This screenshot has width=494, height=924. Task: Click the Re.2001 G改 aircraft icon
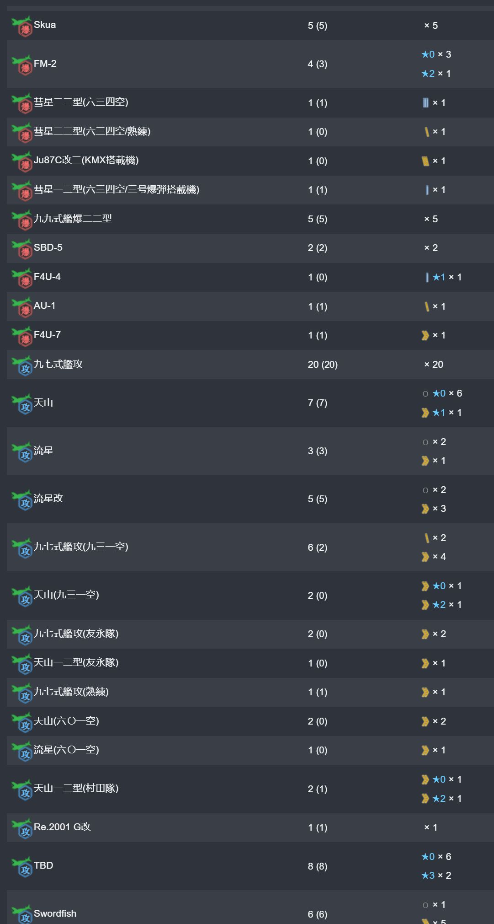point(21,828)
